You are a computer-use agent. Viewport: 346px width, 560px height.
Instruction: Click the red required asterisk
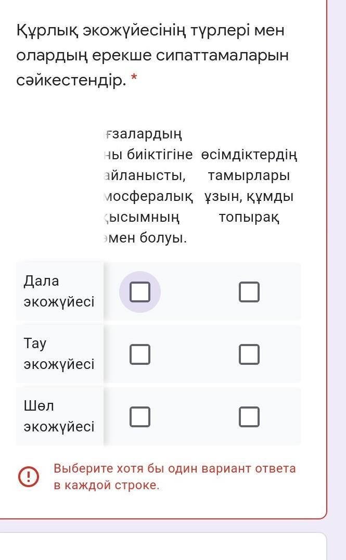point(134,79)
